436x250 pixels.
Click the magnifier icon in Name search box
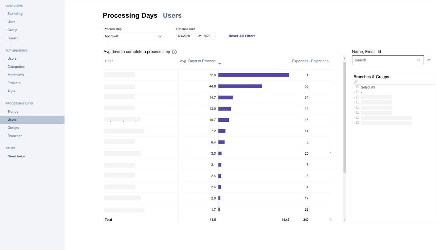pos(419,60)
